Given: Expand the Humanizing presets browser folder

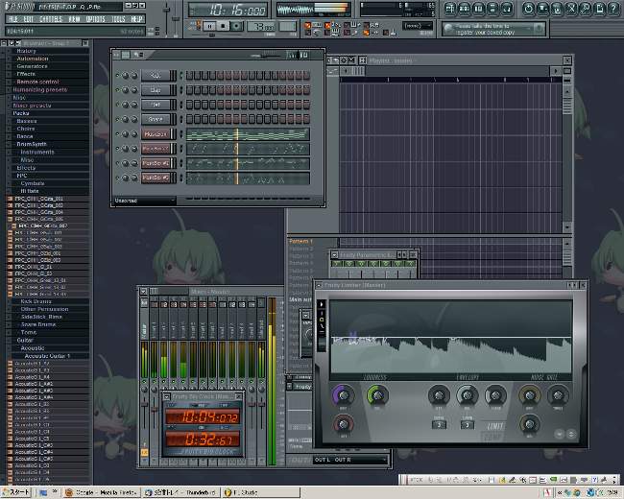Looking at the screenshot, I should pyautogui.click(x=39, y=89).
